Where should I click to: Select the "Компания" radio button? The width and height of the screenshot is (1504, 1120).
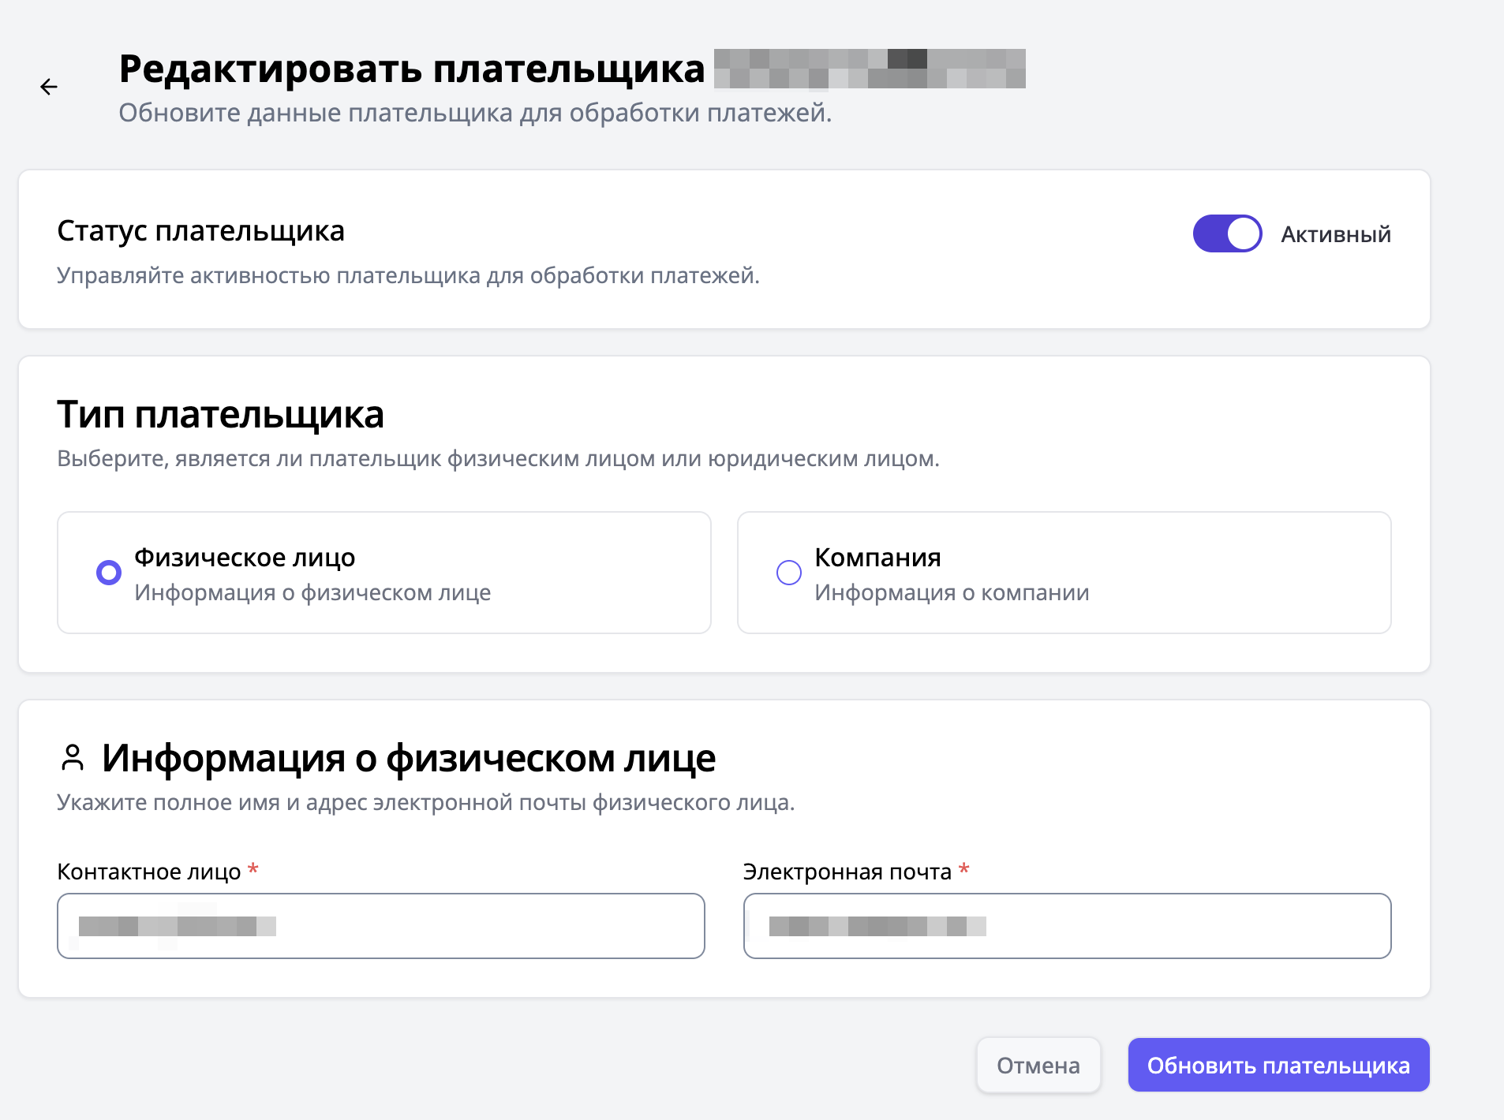[789, 573]
